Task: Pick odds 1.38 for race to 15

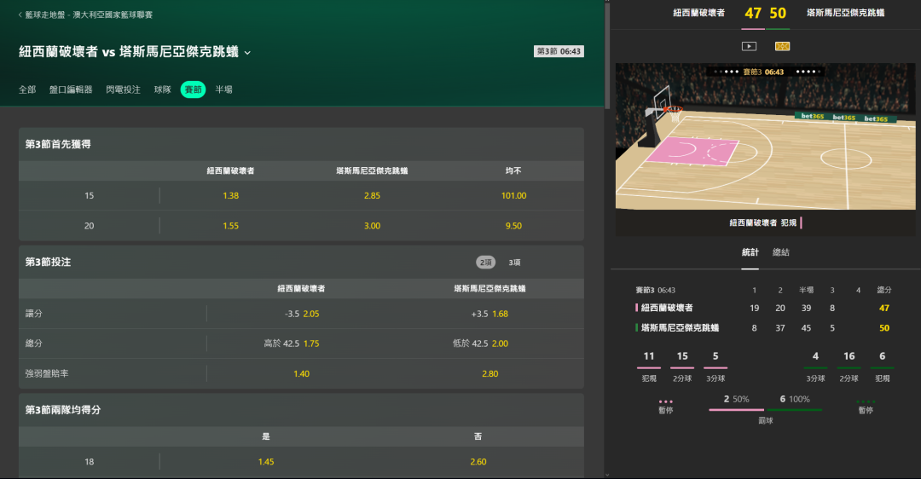Action: click(x=231, y=195)
